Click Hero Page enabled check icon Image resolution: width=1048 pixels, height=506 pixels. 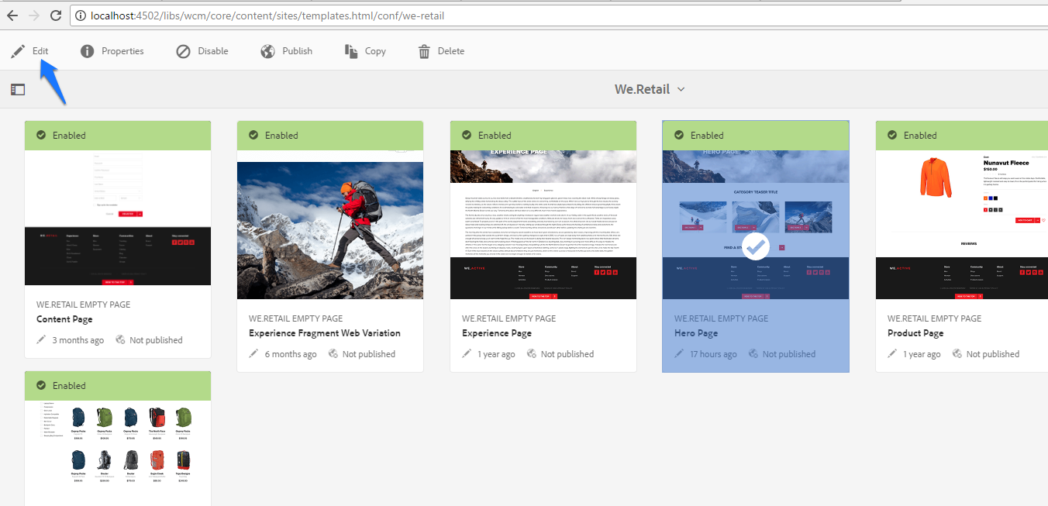tap(678, 135)
